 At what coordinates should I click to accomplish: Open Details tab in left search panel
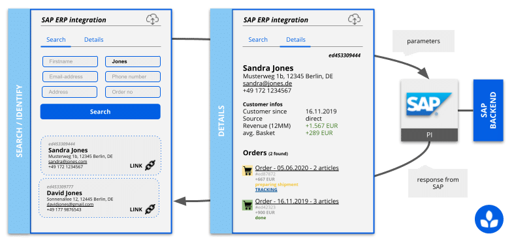coord(94,40)
